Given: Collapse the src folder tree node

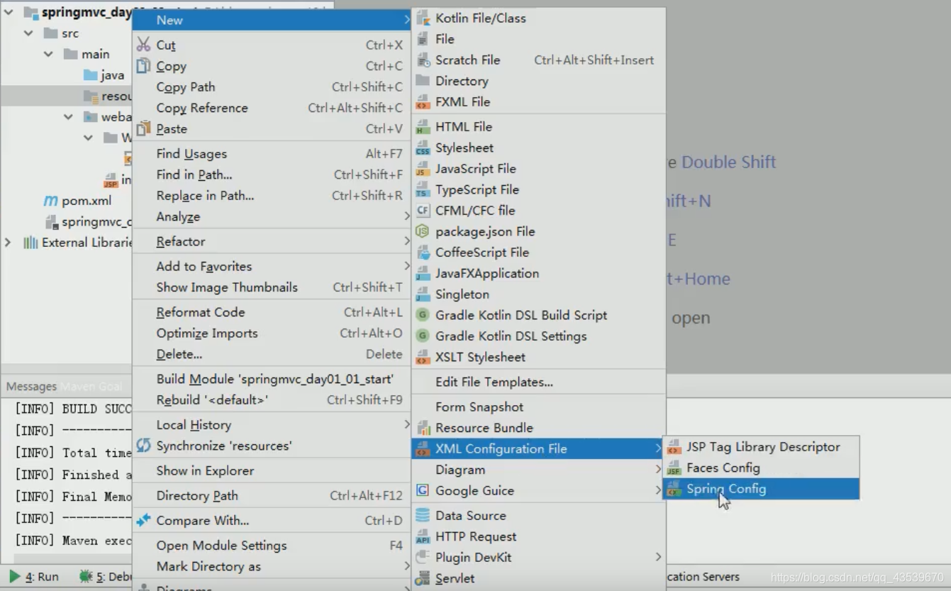Looking at the screenshot, I should (x=28, y=33).
